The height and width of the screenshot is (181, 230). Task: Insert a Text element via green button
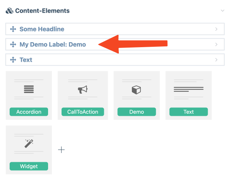pyautogui.click(x=188, y=112)
